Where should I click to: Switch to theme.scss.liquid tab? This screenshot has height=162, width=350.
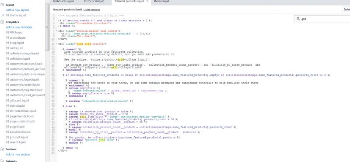94,1
